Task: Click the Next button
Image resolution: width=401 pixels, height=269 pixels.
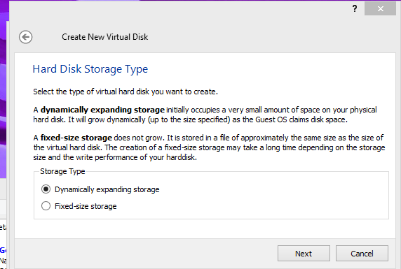Action: point(304,254)
